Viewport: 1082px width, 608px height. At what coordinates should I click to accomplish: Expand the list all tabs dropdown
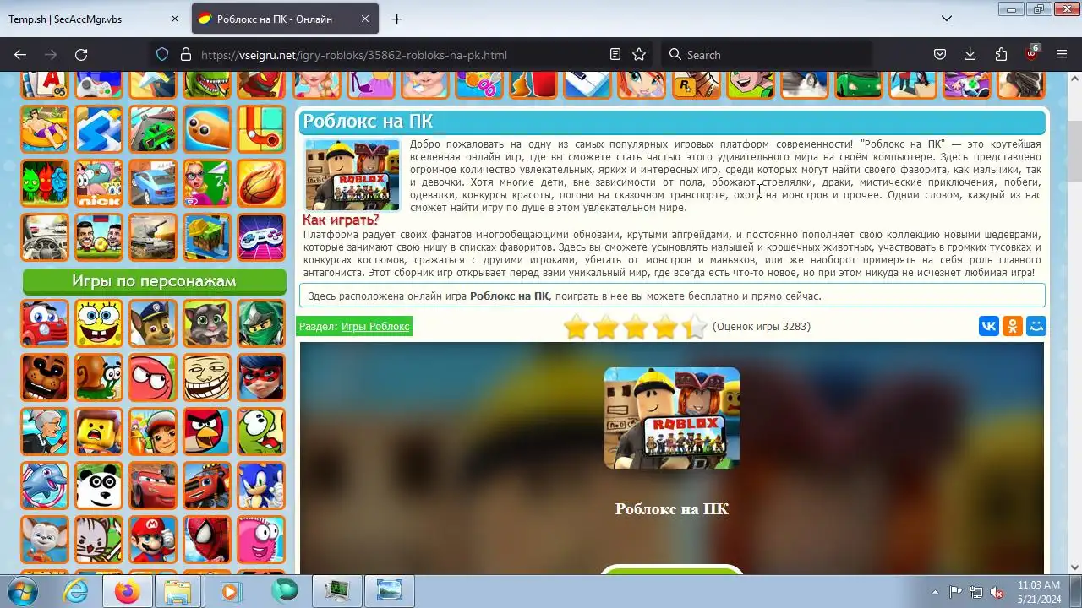[947, 19]
